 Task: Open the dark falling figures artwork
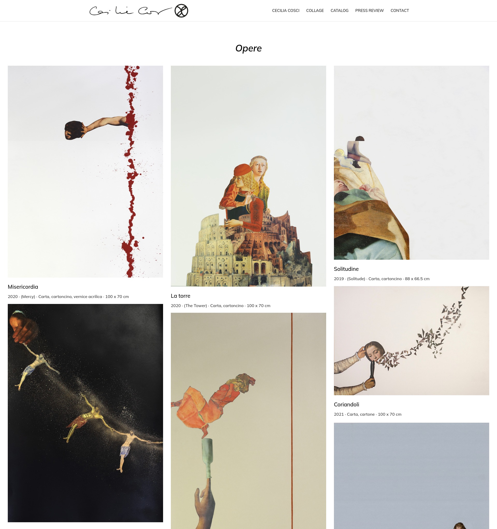[85, 413]
